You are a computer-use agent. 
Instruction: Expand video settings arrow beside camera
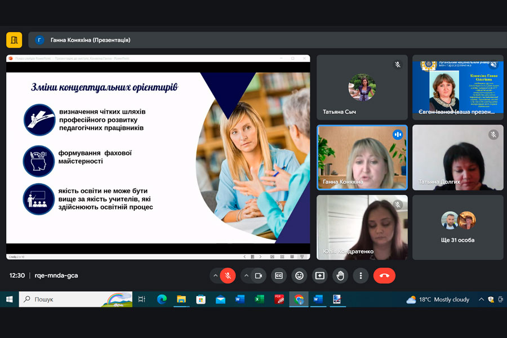(x=246, y=275)
